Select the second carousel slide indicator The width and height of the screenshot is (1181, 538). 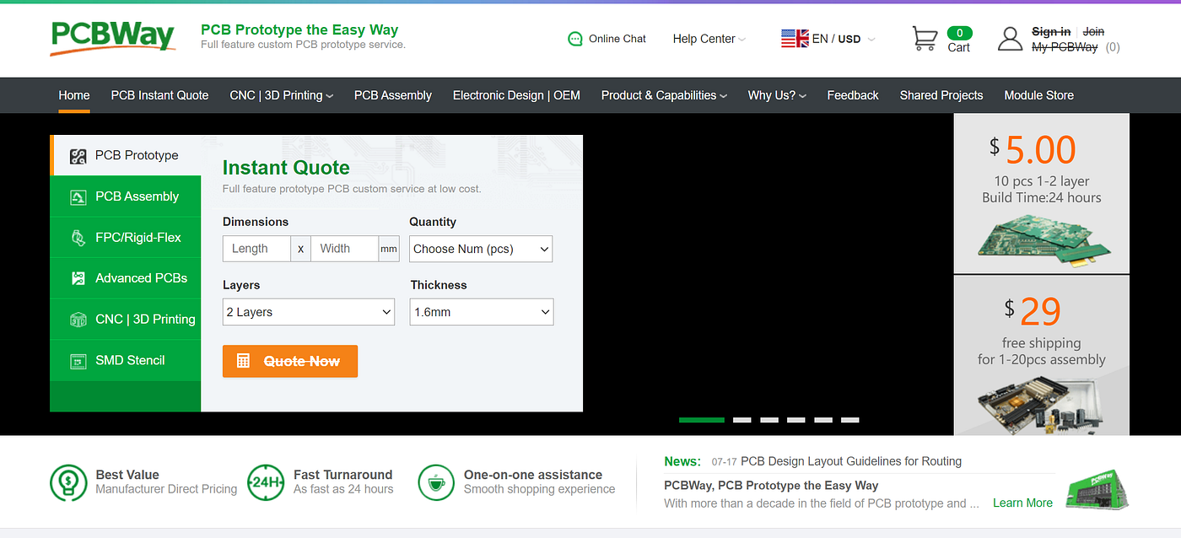[x=741, y=419]
